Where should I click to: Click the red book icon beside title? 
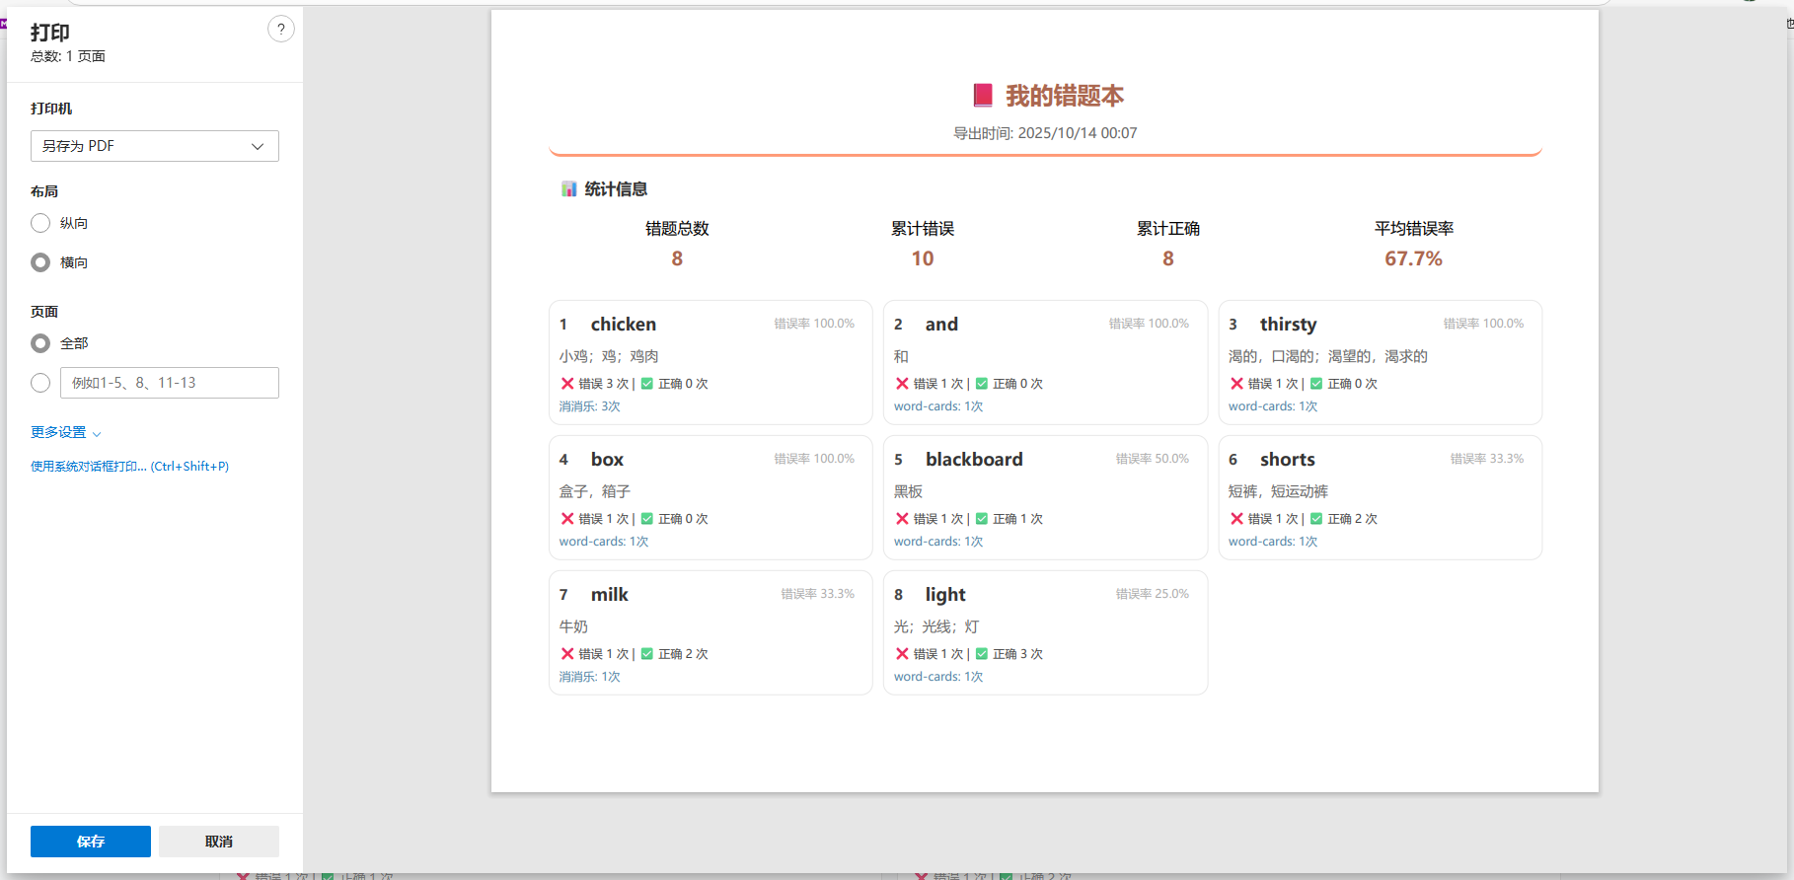pos(982,96)
